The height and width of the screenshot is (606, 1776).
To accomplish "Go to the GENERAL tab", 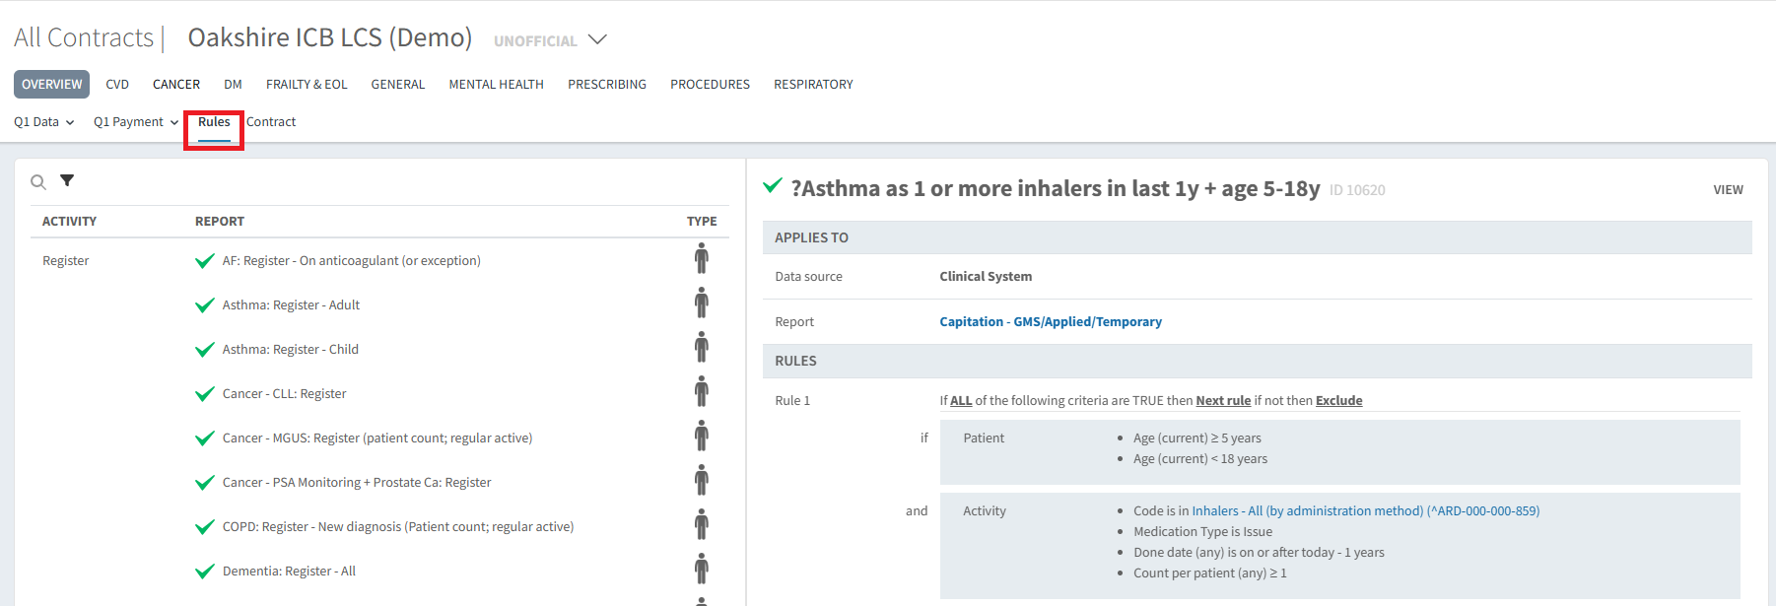I will click(398, 84).
